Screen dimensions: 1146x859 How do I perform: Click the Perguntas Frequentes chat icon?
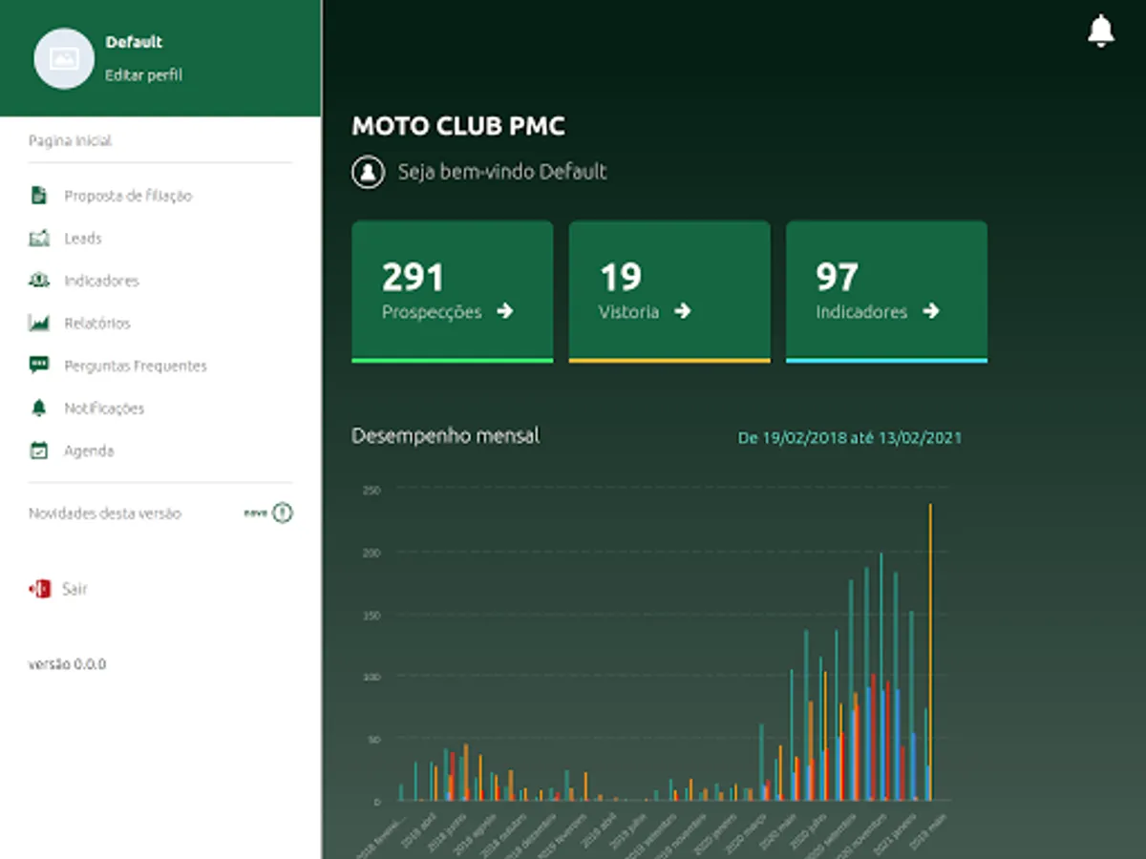pyautogui.click(x=39, y=366)
